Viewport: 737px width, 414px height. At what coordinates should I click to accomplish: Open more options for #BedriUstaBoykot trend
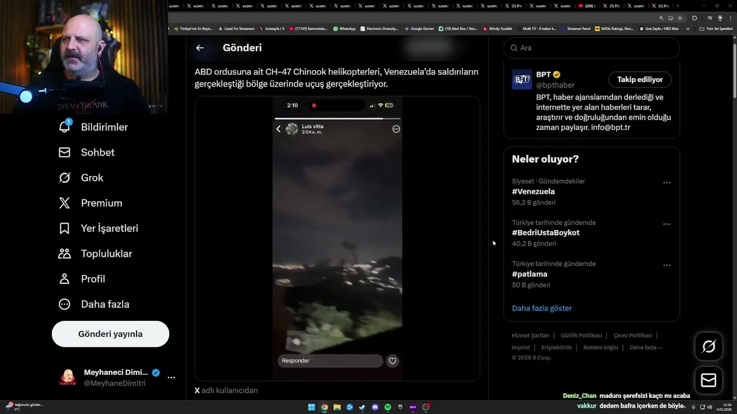pos(667,224)
